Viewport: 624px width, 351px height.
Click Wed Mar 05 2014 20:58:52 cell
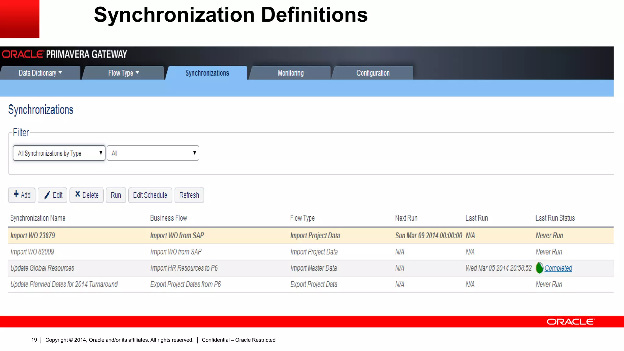pos(498,268)
